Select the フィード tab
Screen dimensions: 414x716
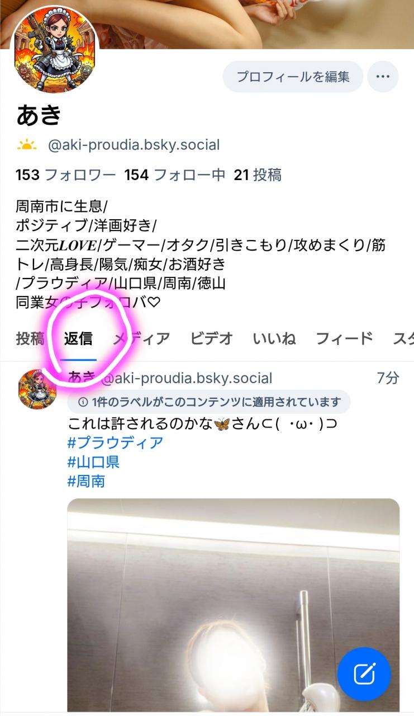point(344,338)
